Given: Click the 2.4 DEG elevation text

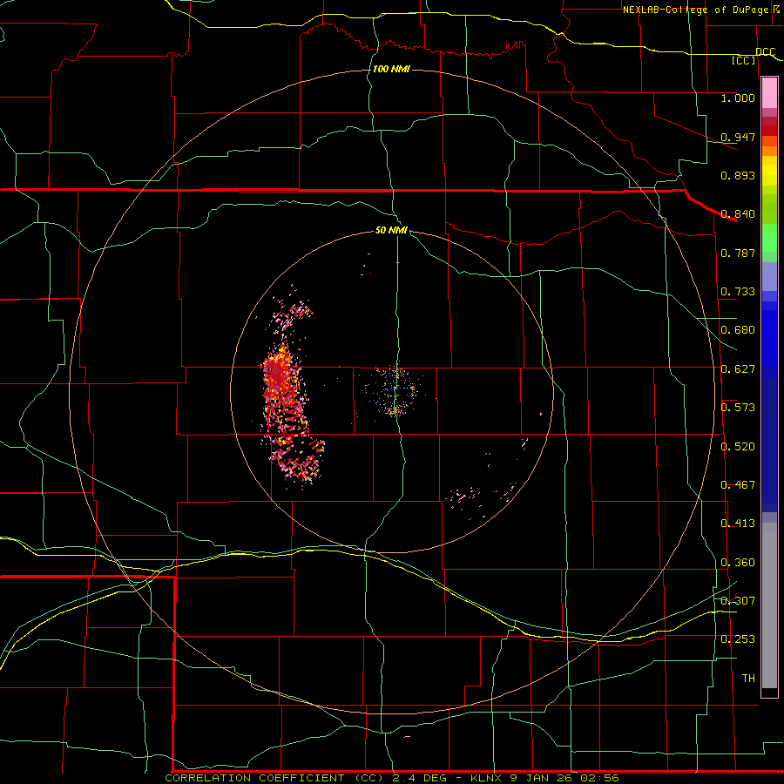Looking at the screenshot, I should pyautogui.click(x=420, y=778).
